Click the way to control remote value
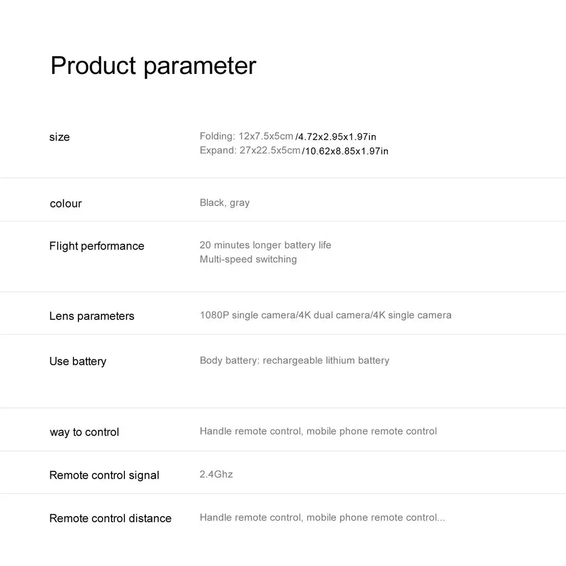 [318, 431]
